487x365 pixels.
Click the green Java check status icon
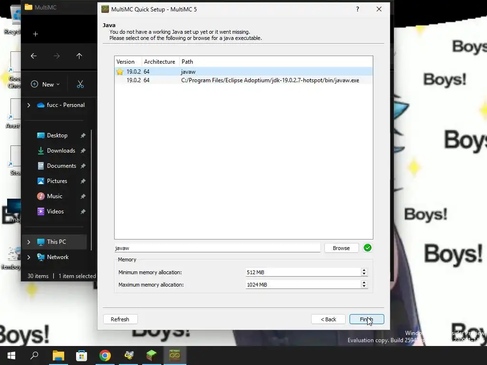click(x=368, y=248)
